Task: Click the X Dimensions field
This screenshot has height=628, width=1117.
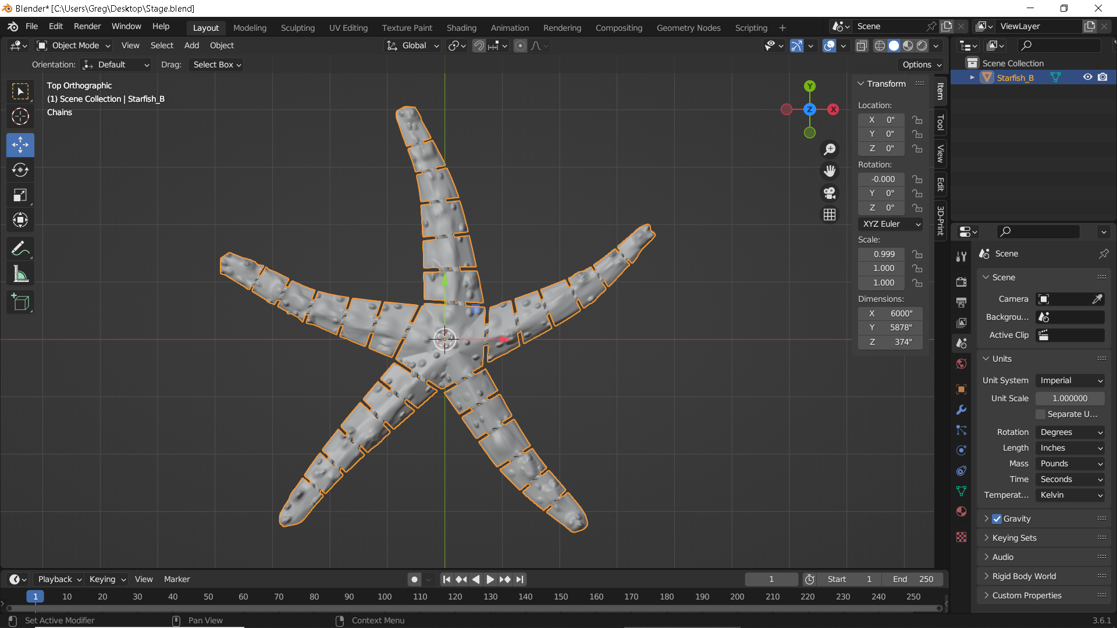Action: (x=890, y=313)
